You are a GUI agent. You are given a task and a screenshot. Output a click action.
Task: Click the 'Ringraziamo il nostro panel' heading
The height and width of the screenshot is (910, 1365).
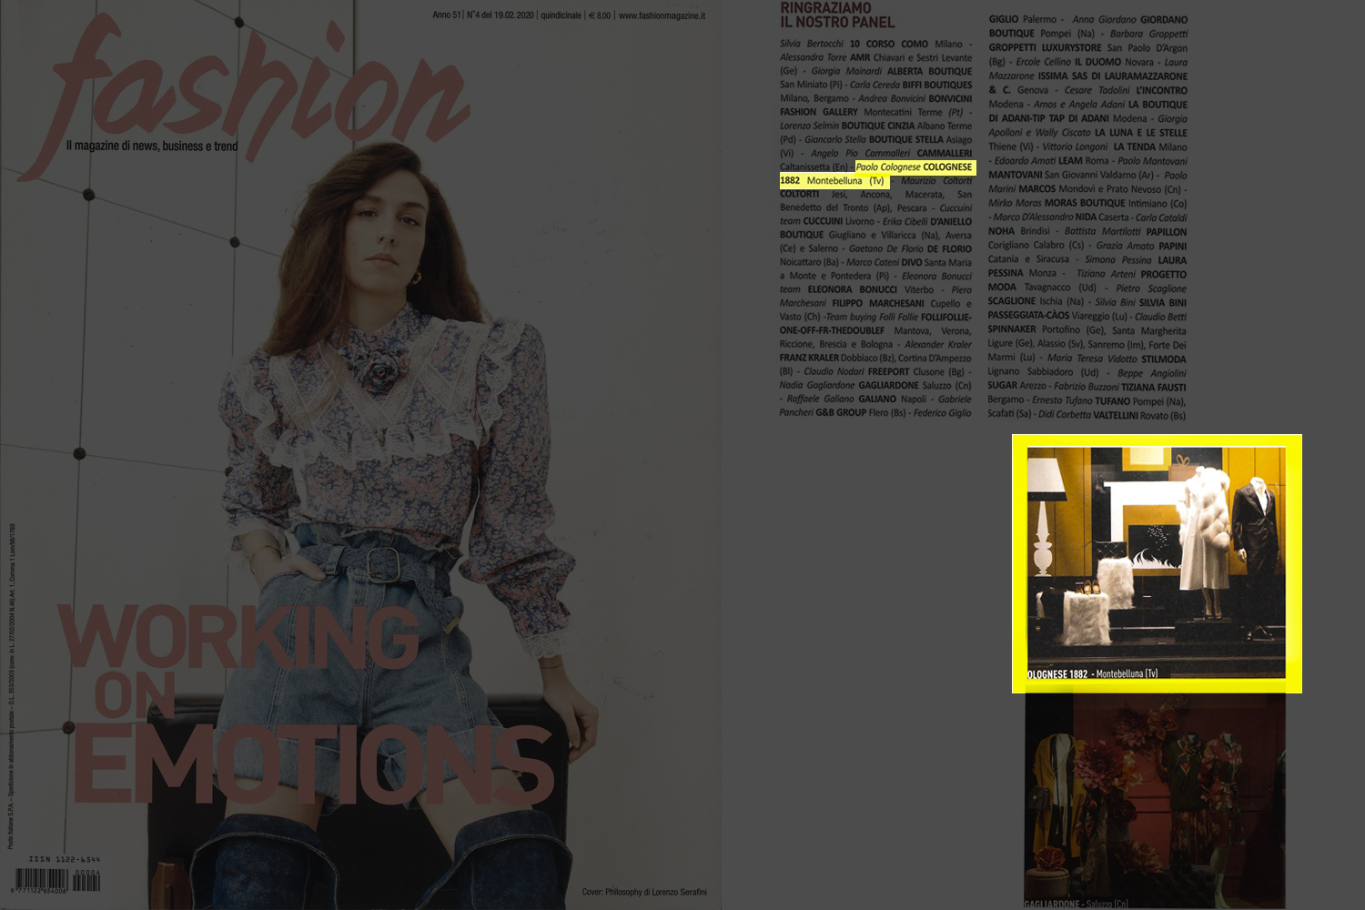[836, 15]
